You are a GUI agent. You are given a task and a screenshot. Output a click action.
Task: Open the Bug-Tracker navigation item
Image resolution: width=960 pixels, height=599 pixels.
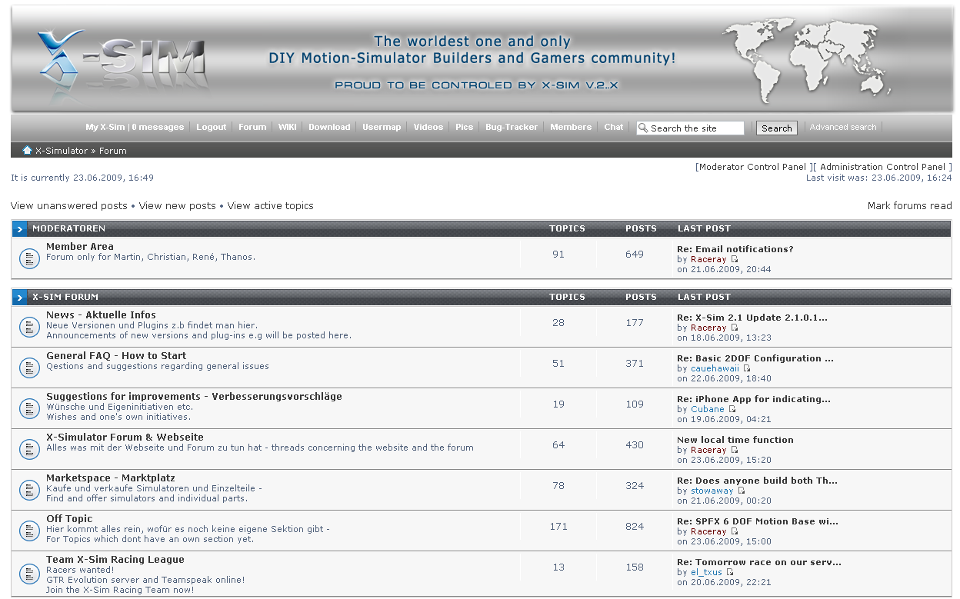click(x=512, y=127)
